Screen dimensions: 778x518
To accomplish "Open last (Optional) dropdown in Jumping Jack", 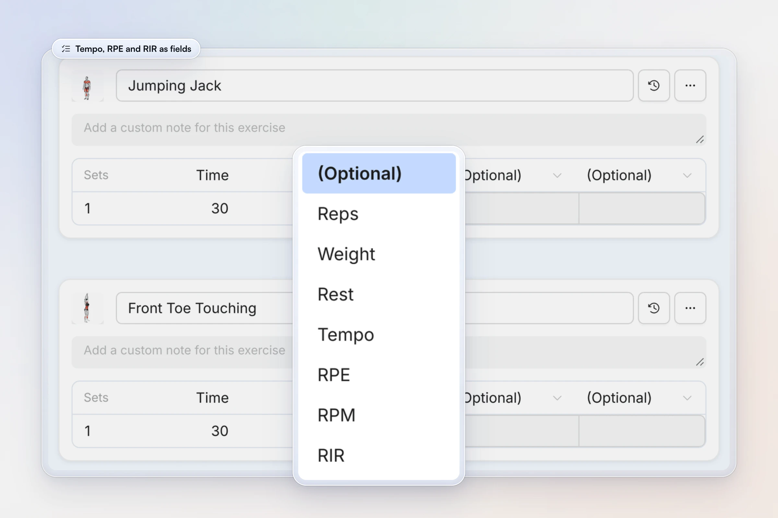I will 639,175.
